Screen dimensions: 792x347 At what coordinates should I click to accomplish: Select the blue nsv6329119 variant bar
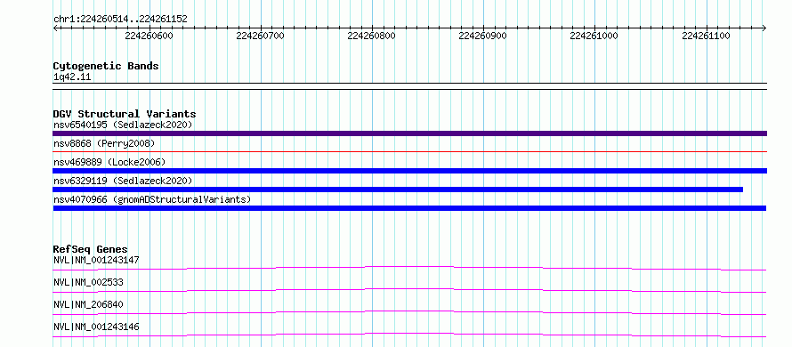[398, 190]
